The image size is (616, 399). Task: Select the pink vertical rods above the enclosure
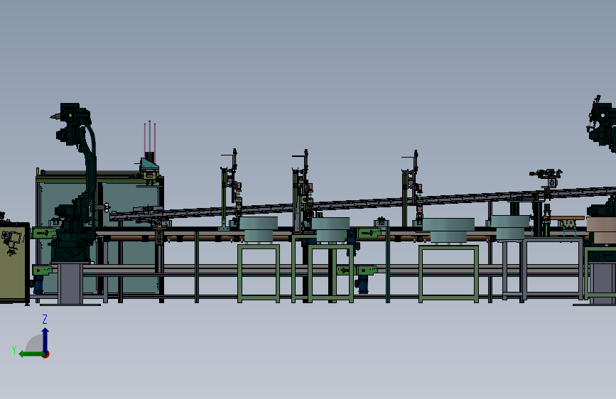point(150,138)
